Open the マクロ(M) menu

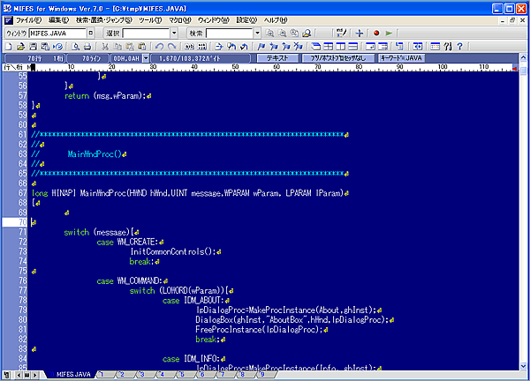(180, 20)
